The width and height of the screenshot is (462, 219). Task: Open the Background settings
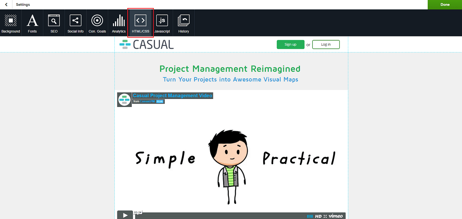coord(11,23)
